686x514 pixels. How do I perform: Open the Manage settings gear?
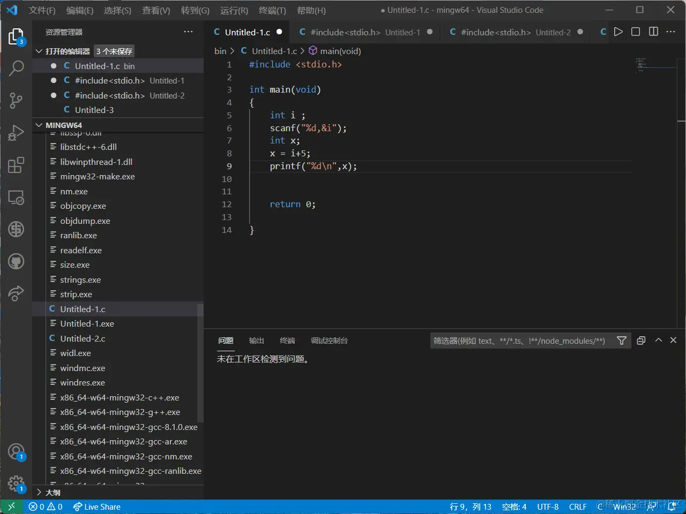tap(16, 483)
